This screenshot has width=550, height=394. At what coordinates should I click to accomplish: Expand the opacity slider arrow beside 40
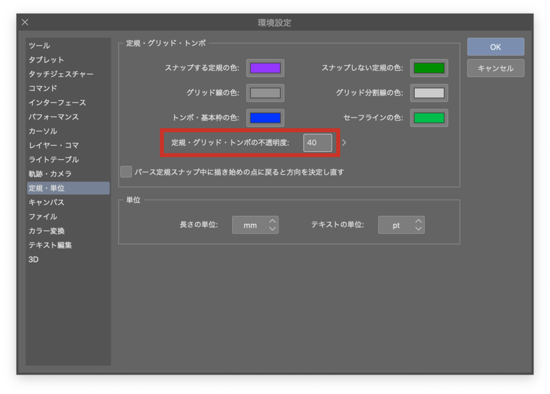click(x=344, y=143)
